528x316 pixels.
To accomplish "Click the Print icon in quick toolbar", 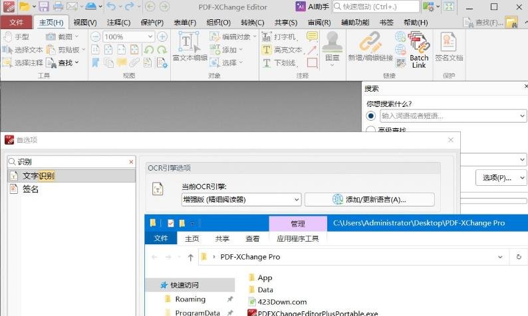I will [x=59, y=7].
